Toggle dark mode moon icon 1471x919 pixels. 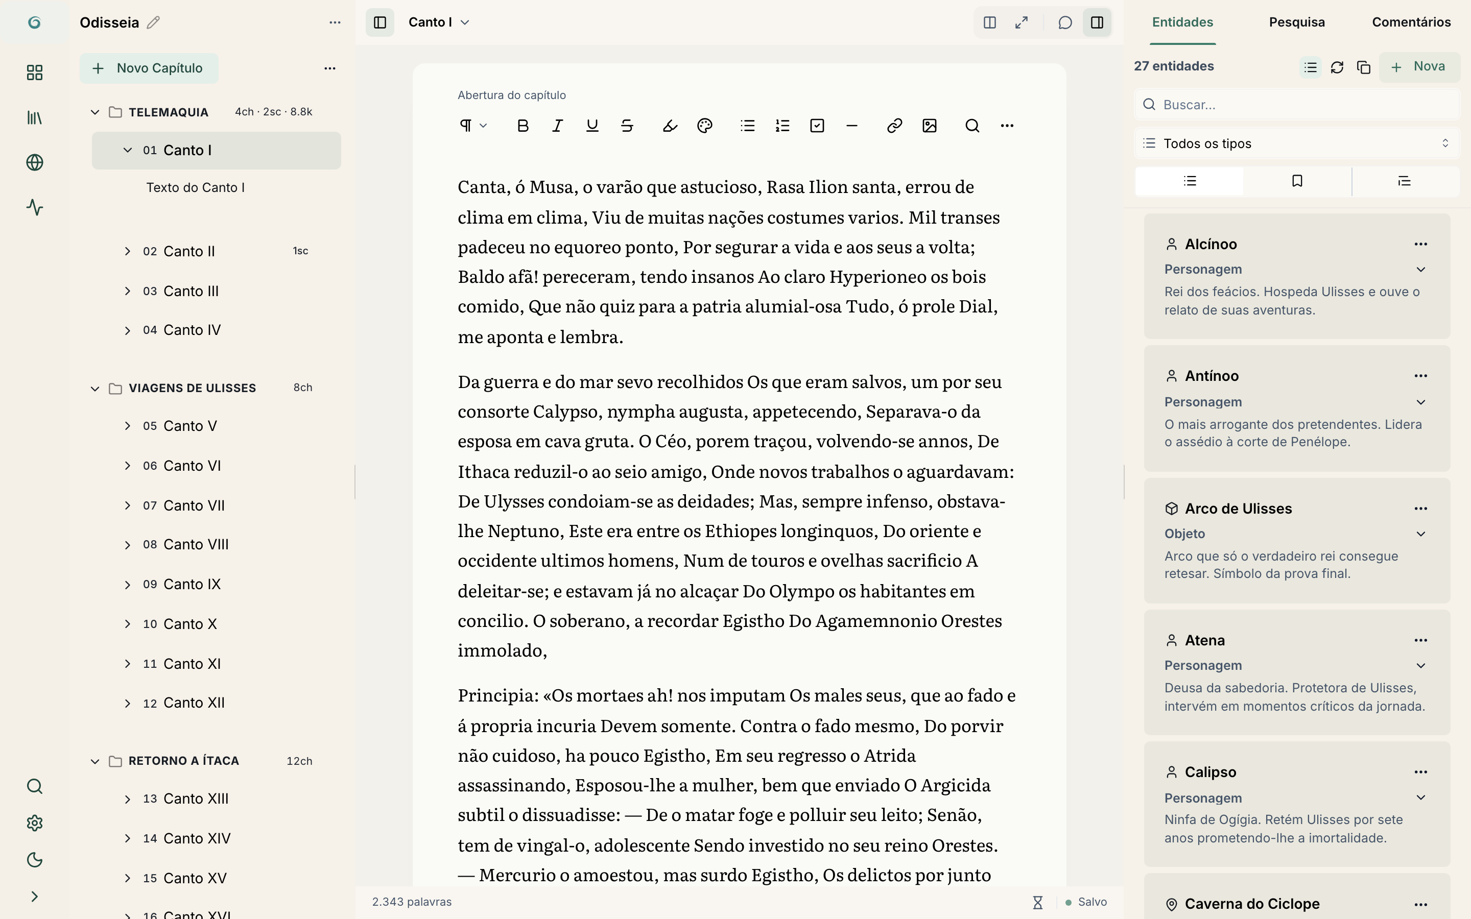(35, 860)
